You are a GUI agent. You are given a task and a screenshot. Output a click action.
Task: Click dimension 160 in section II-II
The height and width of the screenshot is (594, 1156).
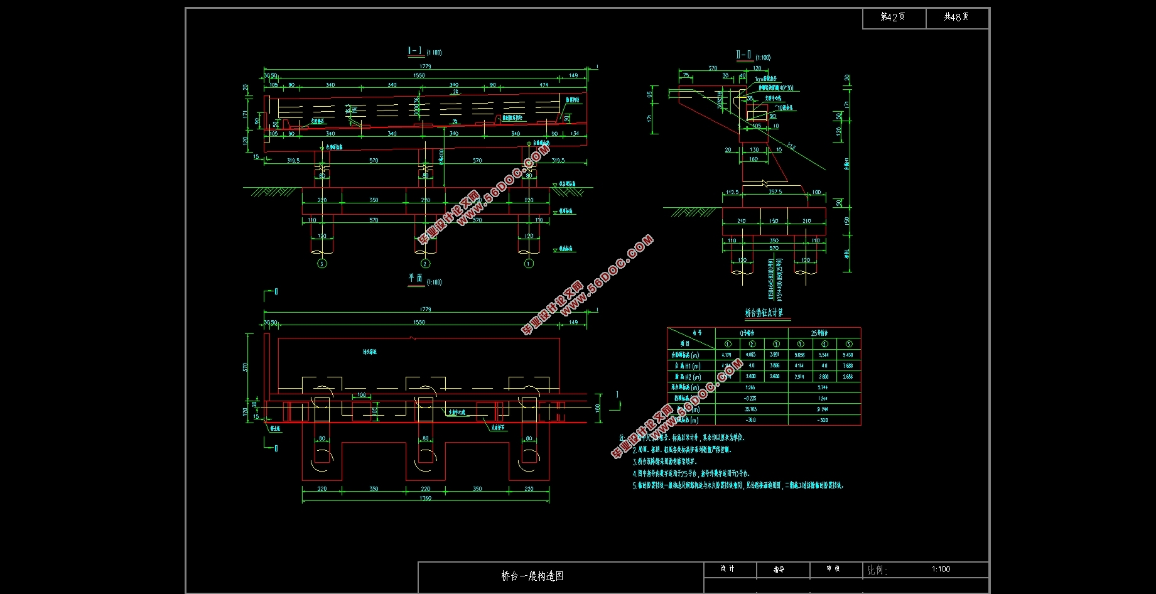(754, 159)
